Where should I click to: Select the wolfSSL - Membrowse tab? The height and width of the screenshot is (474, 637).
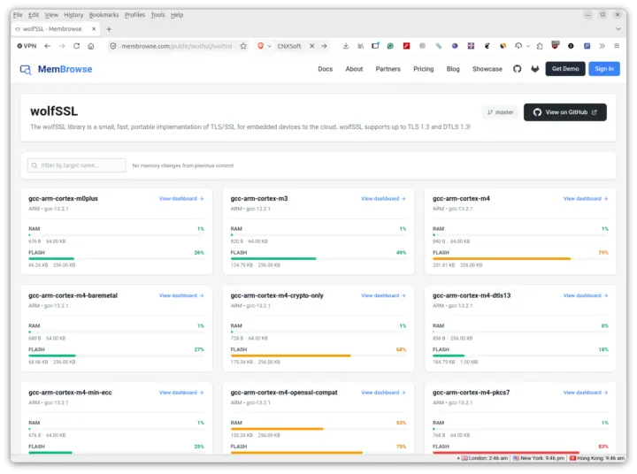click(x=56, y=29)
